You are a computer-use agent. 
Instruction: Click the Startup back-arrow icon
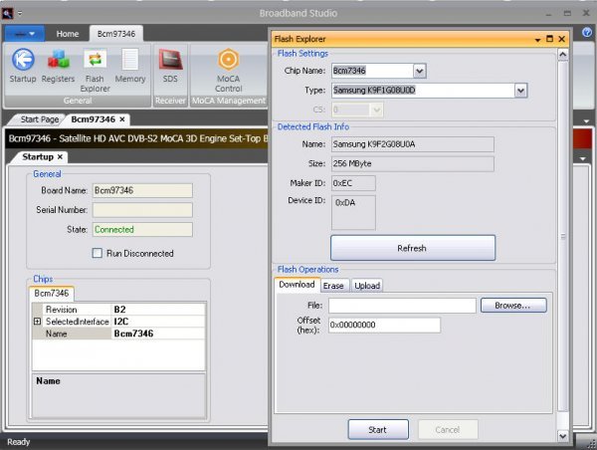click(x=23, y=60)
